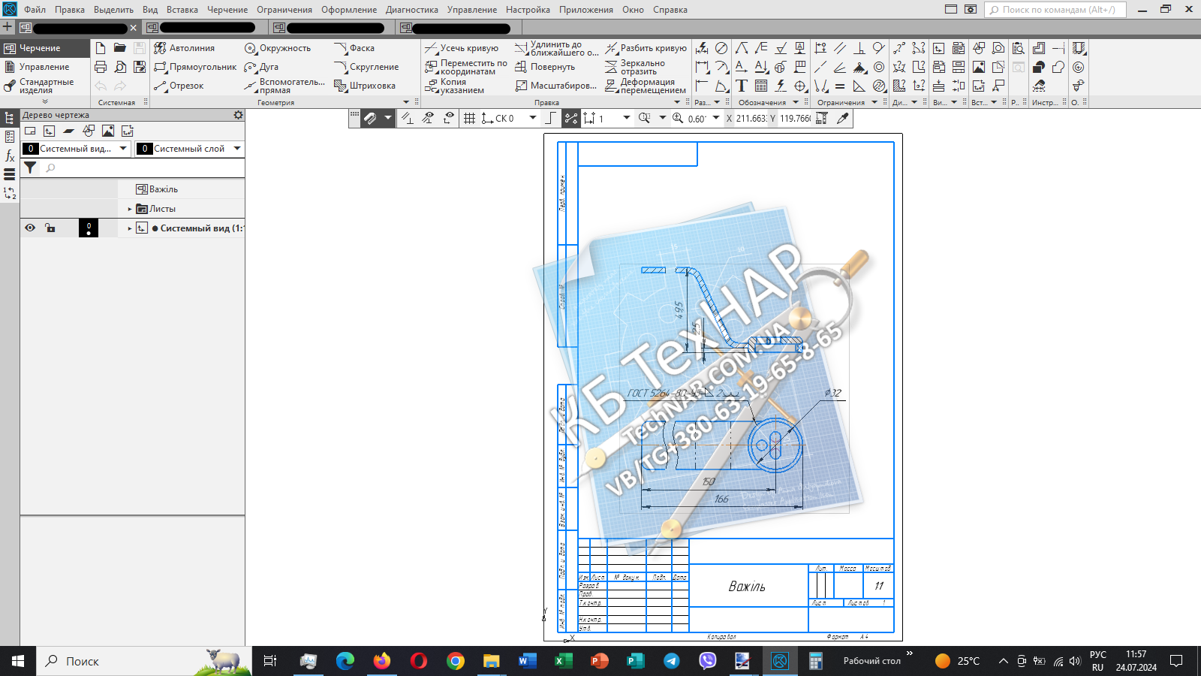Image resolution: width=1201 pixels, height=676 pixels.
Task: Create a new document icon
Action: point(101,48)
